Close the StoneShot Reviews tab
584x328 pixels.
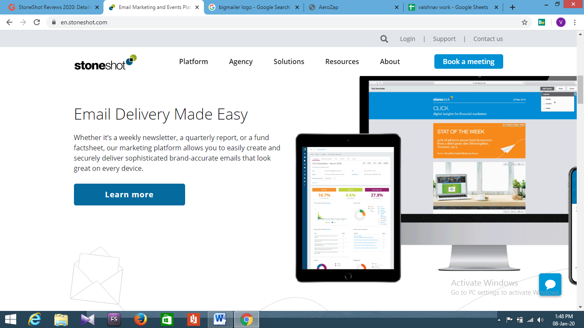[x=97, y=7]
